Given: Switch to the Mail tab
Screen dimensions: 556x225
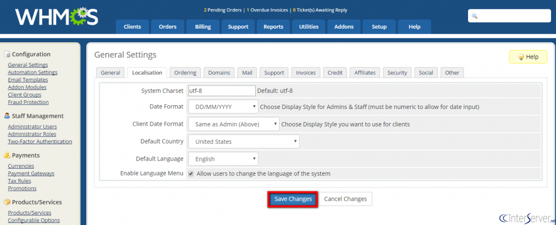Looking at the screenshot, I should (247, 73).
